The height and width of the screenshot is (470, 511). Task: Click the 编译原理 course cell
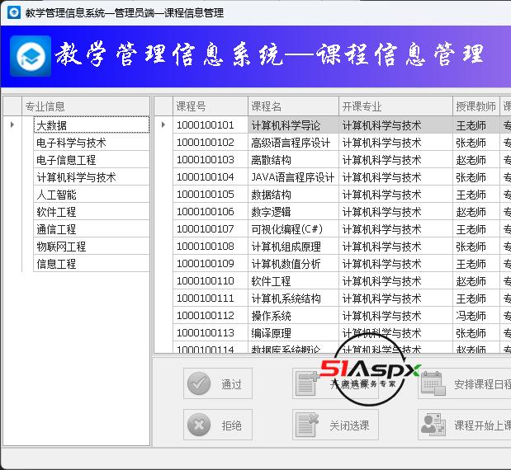point(293,332)
